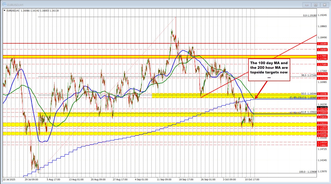331x184 pixels.
Task: Click the 22 Jul 2025 date label
Action: tap(9, 179)
